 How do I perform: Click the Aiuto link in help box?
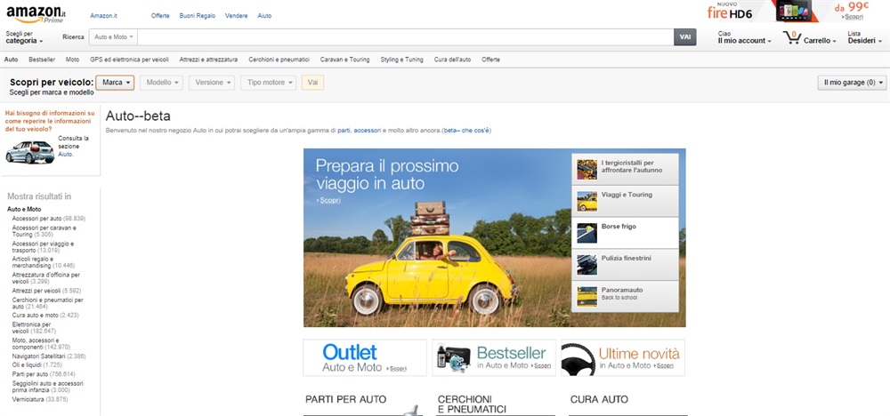(x=65, y=154)
